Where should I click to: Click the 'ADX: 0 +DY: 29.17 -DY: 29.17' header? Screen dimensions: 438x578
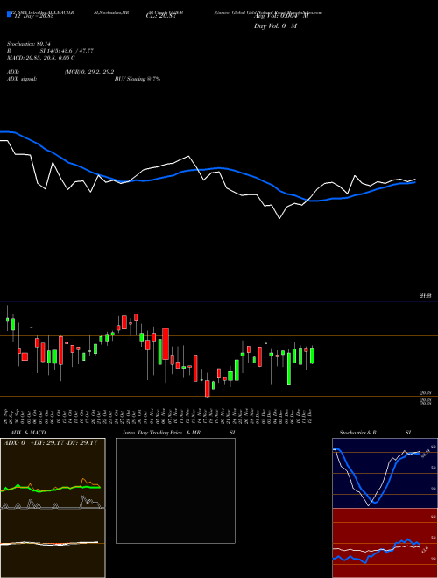click(50, 442)
